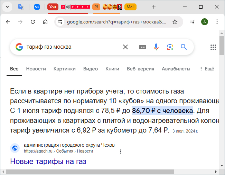
Task: Open the 'Новые тарифы на газ' link
Action: click(x=48, y=162)
